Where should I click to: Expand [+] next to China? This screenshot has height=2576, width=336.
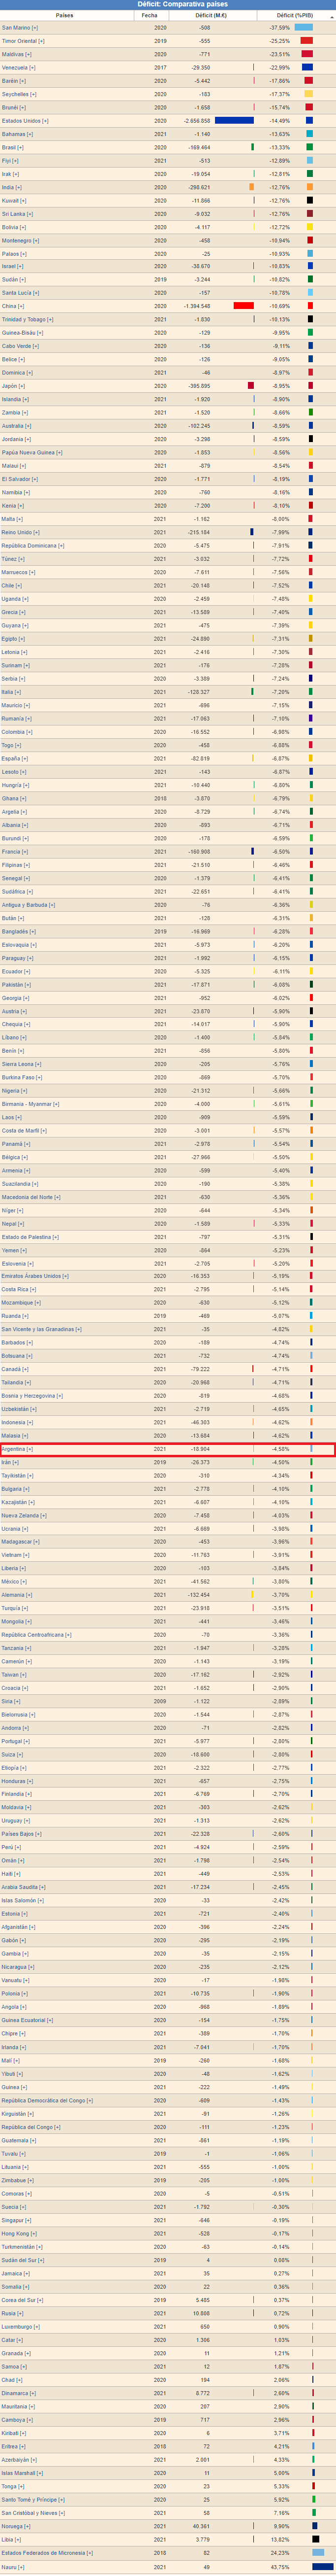(x=20, y=306)
